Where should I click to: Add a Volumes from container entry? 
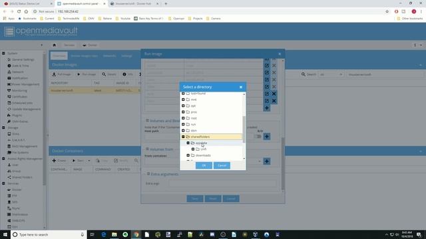pyautogui.click(x=267, y=161)
